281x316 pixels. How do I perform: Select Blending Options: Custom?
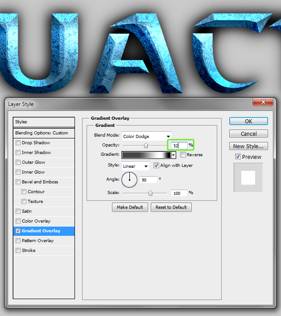44,133
